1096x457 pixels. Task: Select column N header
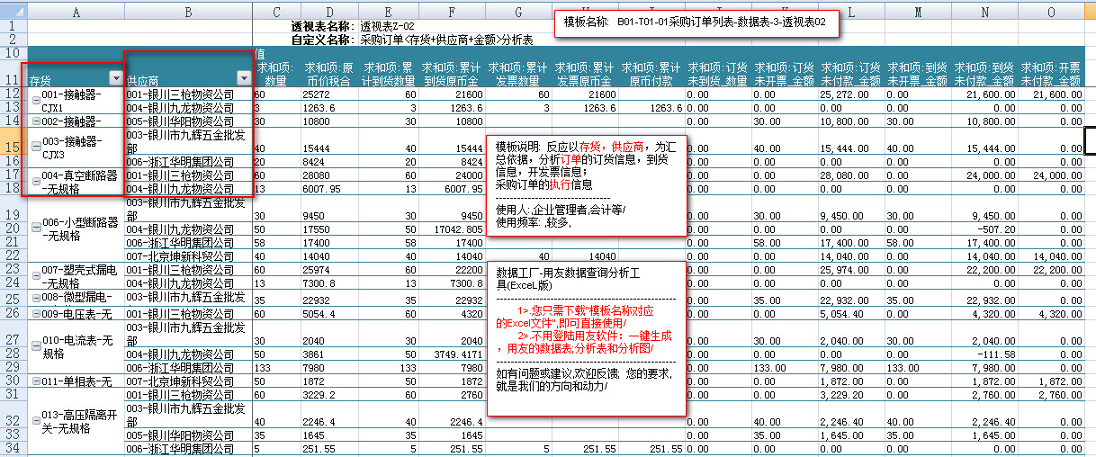click(984, 11)
